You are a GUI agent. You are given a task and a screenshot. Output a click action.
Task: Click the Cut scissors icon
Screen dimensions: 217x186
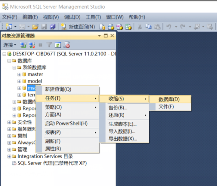140,27
